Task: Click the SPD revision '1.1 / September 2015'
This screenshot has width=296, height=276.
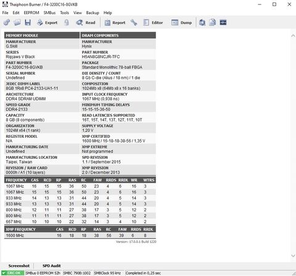Action: 101,162
